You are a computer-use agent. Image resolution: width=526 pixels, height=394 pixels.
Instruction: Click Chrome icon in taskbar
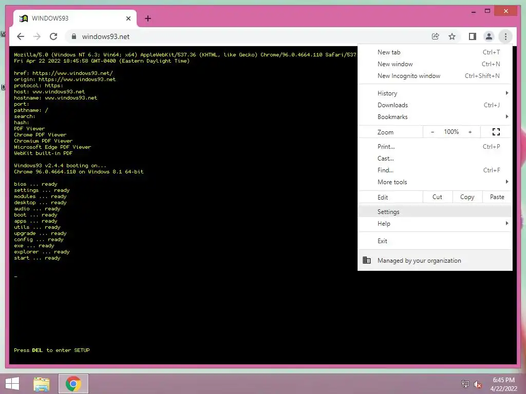click(x=73, y=384)
